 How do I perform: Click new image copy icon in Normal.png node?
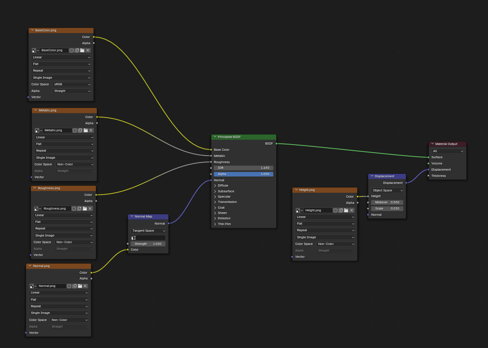(74, 286)
